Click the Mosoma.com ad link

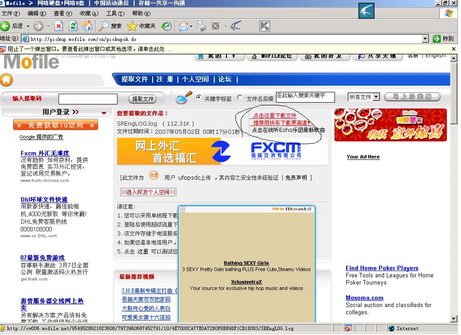click(365, 298)
